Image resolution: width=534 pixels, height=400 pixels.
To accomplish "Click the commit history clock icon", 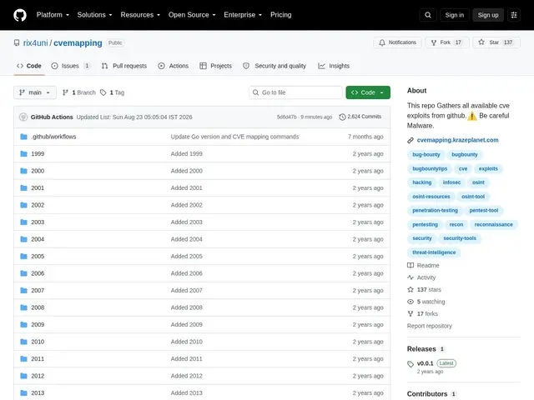I will (342, 117).
